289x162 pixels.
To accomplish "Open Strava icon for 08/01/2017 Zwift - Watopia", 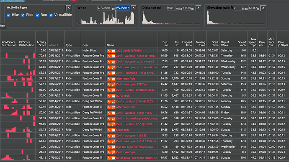I will (x=109, y=152).
